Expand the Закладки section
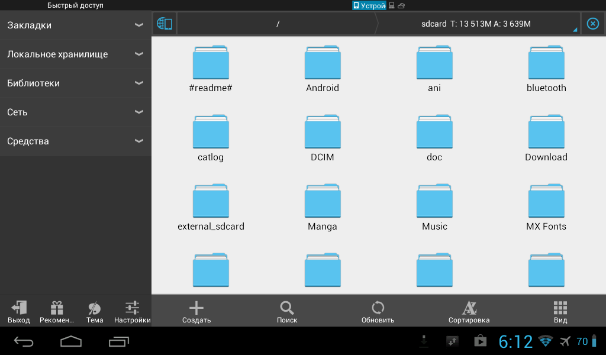The height and width of the screenshot is (355, 606). 76,25
